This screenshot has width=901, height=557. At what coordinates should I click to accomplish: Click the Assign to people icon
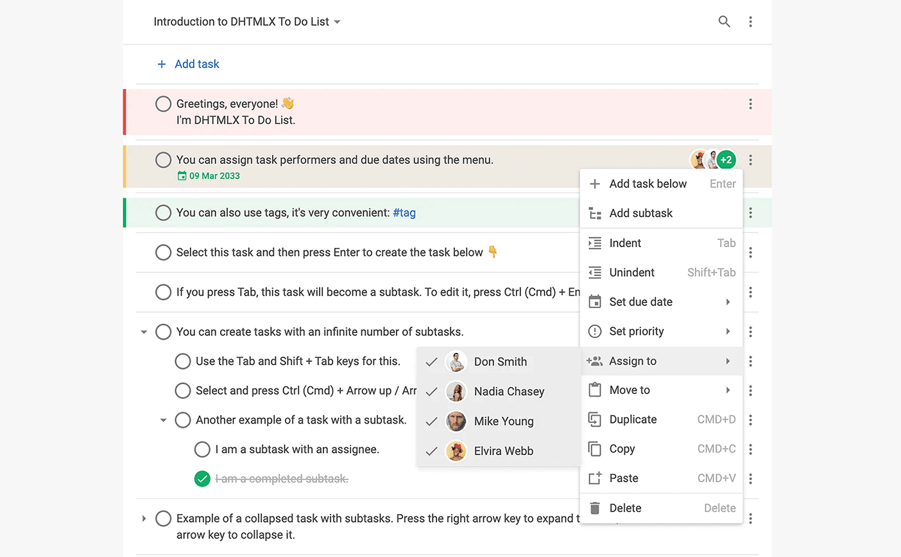tap(594, 361)
